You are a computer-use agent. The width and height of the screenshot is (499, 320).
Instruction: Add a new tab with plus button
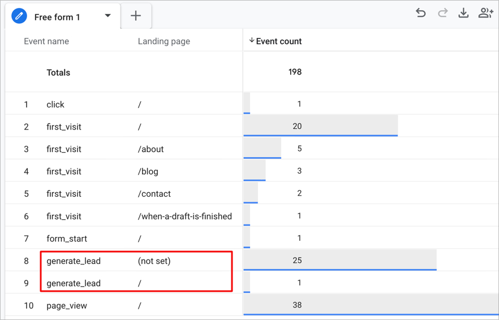(136, 16)
